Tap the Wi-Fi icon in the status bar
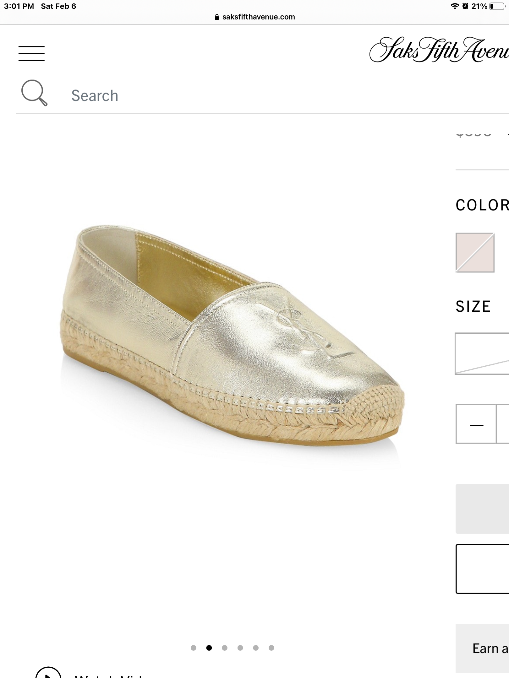 click(454, 6)
